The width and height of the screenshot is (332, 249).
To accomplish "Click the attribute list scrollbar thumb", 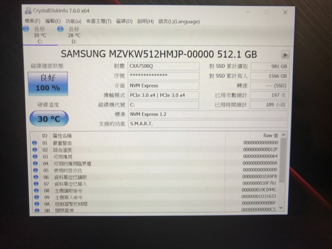I will [283, 160].
